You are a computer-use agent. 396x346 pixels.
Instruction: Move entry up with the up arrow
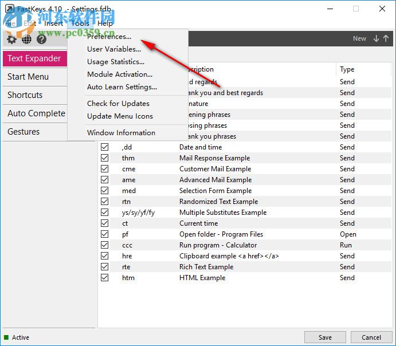pos(386,38)
